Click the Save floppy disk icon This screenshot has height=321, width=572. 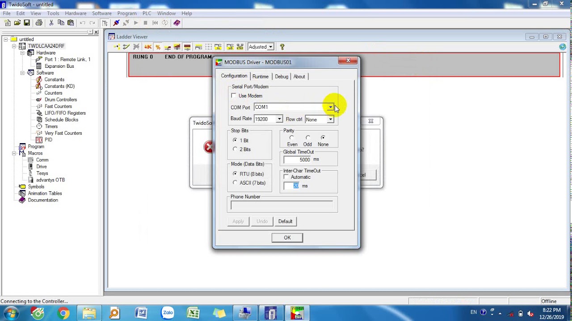point(27,23)
